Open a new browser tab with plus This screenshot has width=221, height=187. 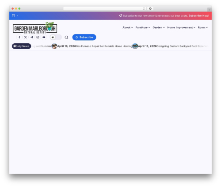(210, 10)
